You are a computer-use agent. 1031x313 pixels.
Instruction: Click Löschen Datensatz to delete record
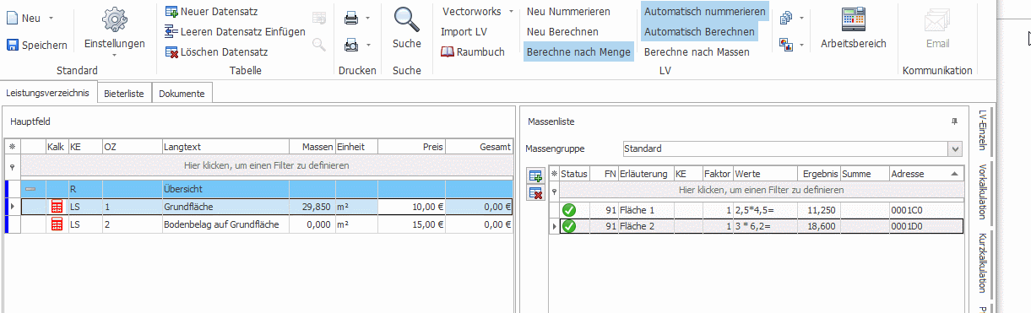point(216,51)
